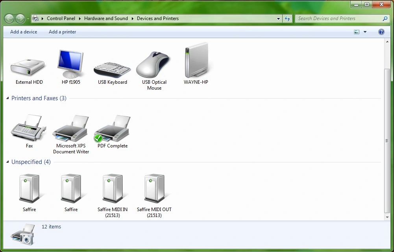Viewport: 394px width, 252px height.
Task: Open the recent pages dropdown near Forward
Action: coord(28,18)
